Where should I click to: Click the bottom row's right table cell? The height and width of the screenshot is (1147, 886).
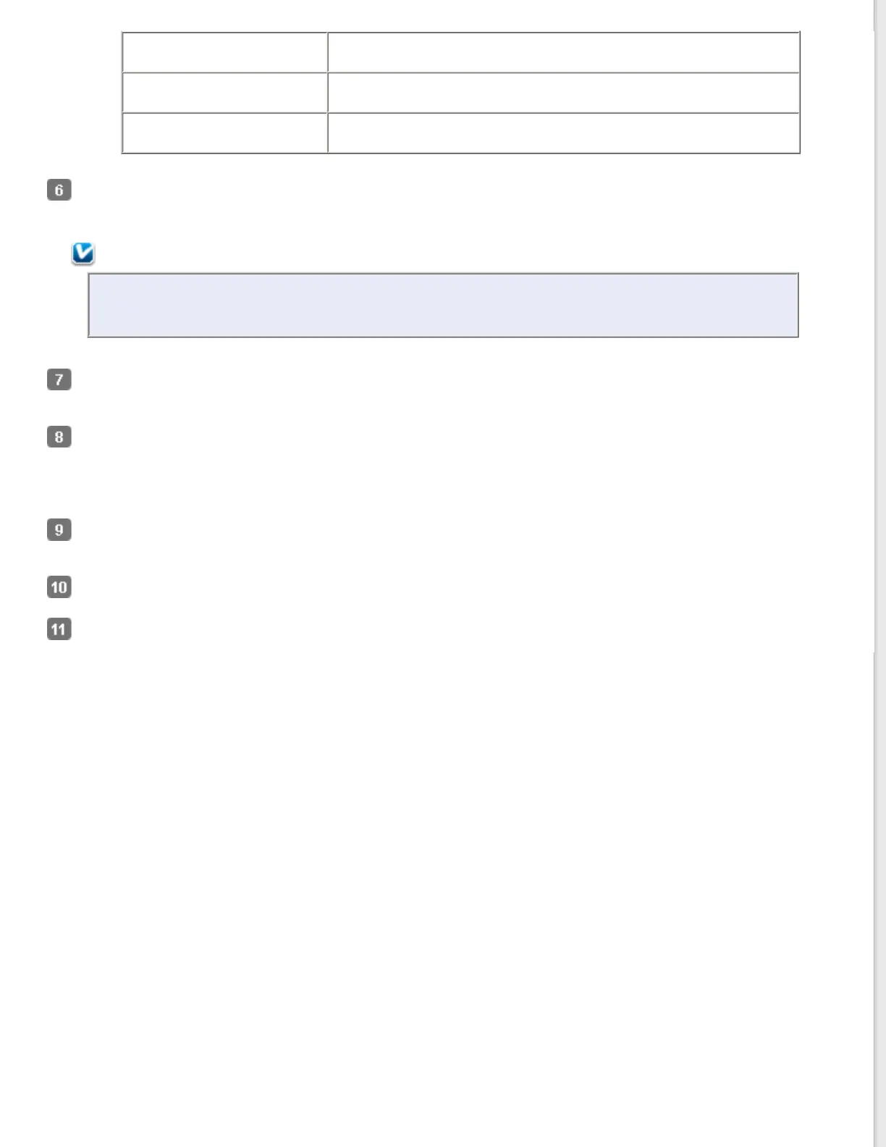563,133
